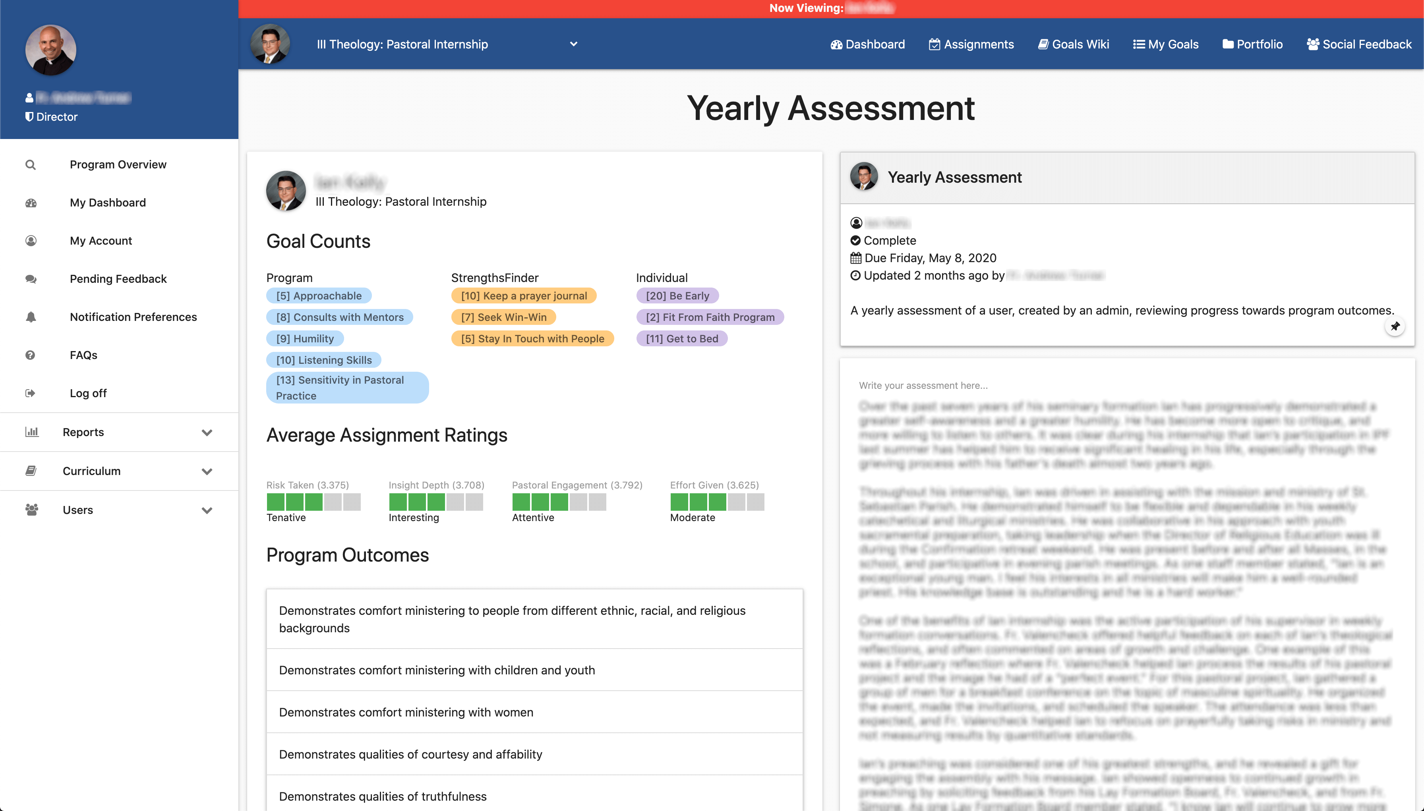Image resolution: width=1424 pixels, height=811 pixels.
Task: Click Keep a prayer journal tag
Action: click(x=524, y=296)
